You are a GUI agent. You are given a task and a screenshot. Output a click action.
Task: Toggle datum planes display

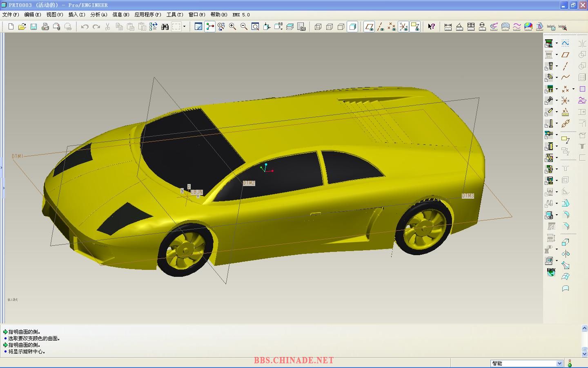[369, 27]
